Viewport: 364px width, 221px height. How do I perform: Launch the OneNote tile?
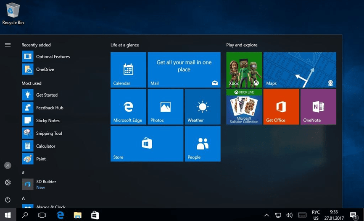(x=318, y=107)
